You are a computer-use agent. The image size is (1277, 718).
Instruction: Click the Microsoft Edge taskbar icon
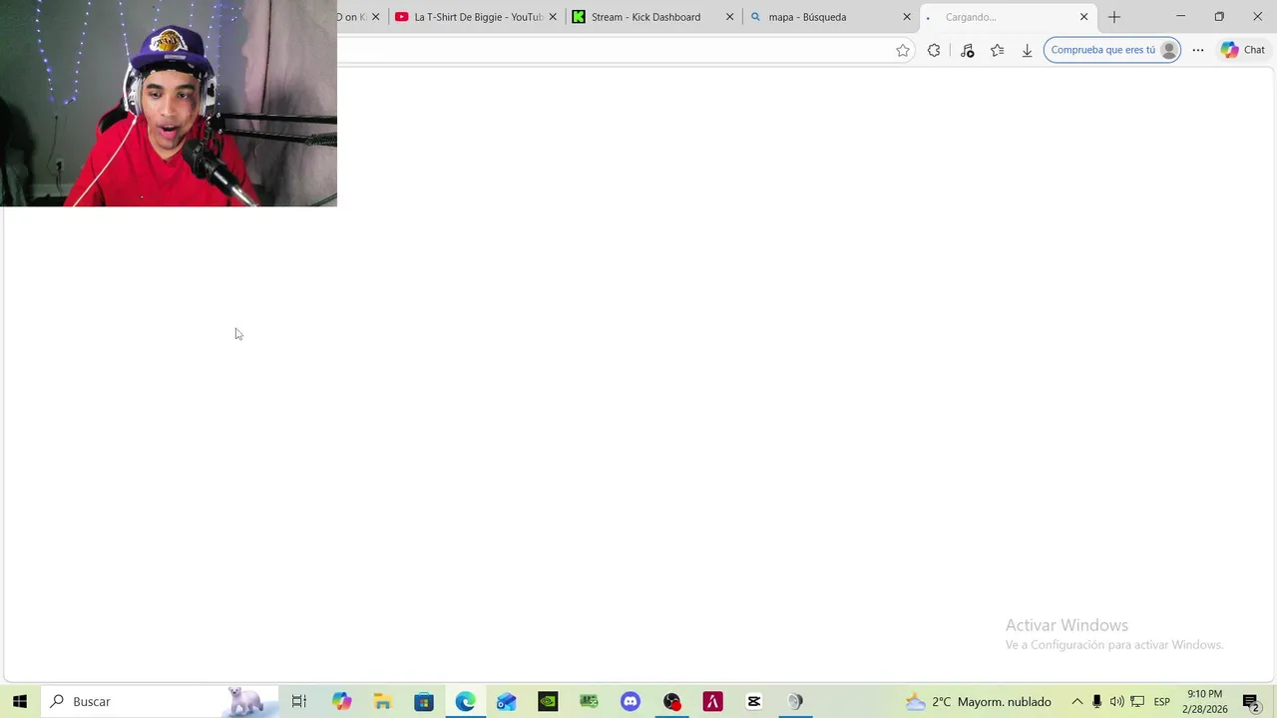465,701
